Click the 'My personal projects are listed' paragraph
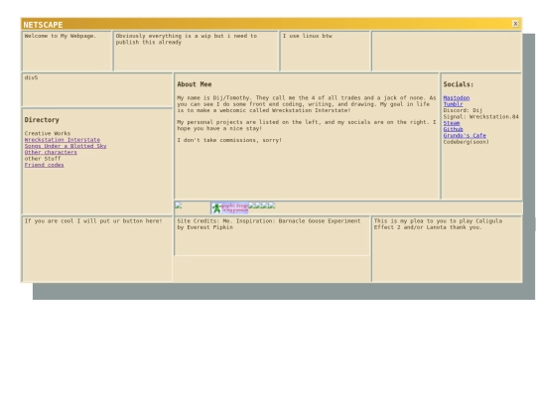 tap(307, 125)
